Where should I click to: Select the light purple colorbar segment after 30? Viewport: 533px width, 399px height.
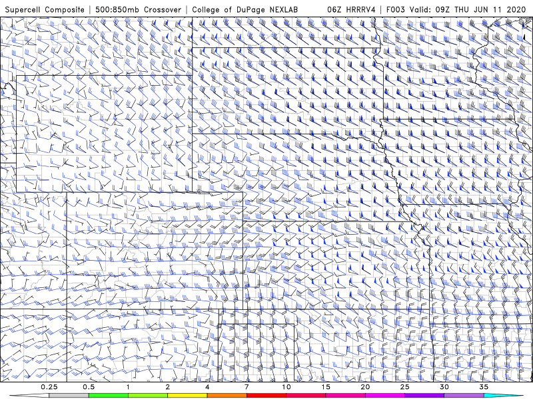coord(464,396)
